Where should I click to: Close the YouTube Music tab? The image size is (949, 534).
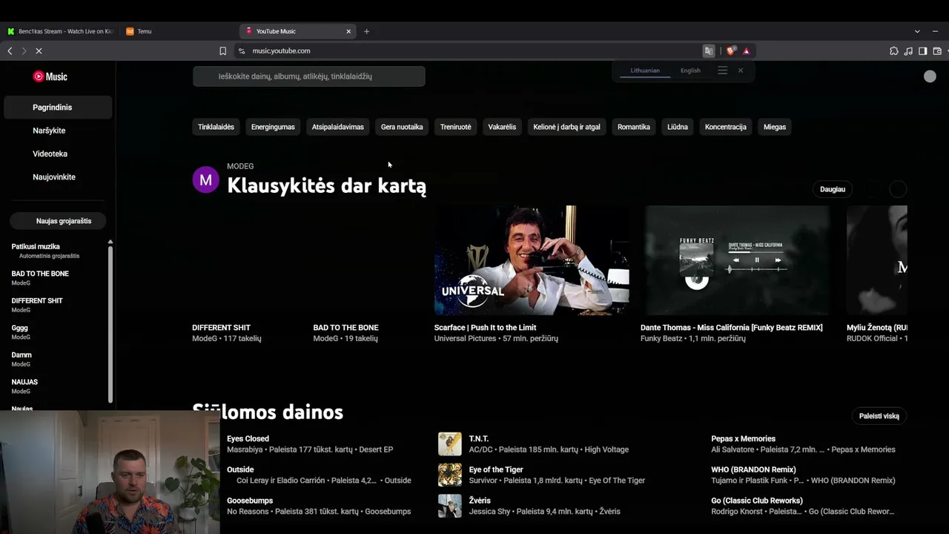pos(348,31)
